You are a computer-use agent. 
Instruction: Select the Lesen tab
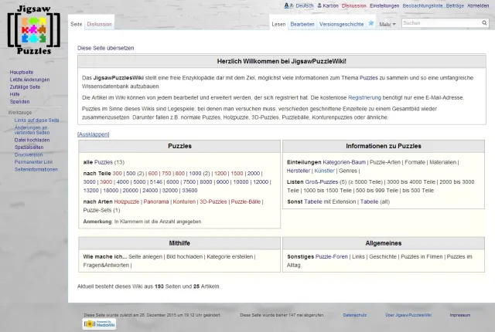click(278, 24)
